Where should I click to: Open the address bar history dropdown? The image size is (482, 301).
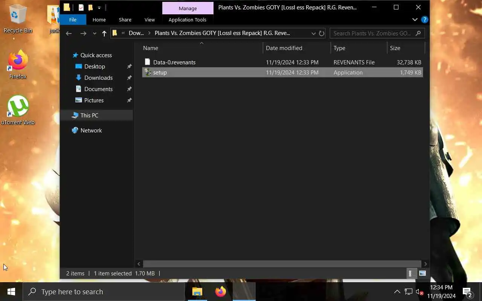point(313,33)
